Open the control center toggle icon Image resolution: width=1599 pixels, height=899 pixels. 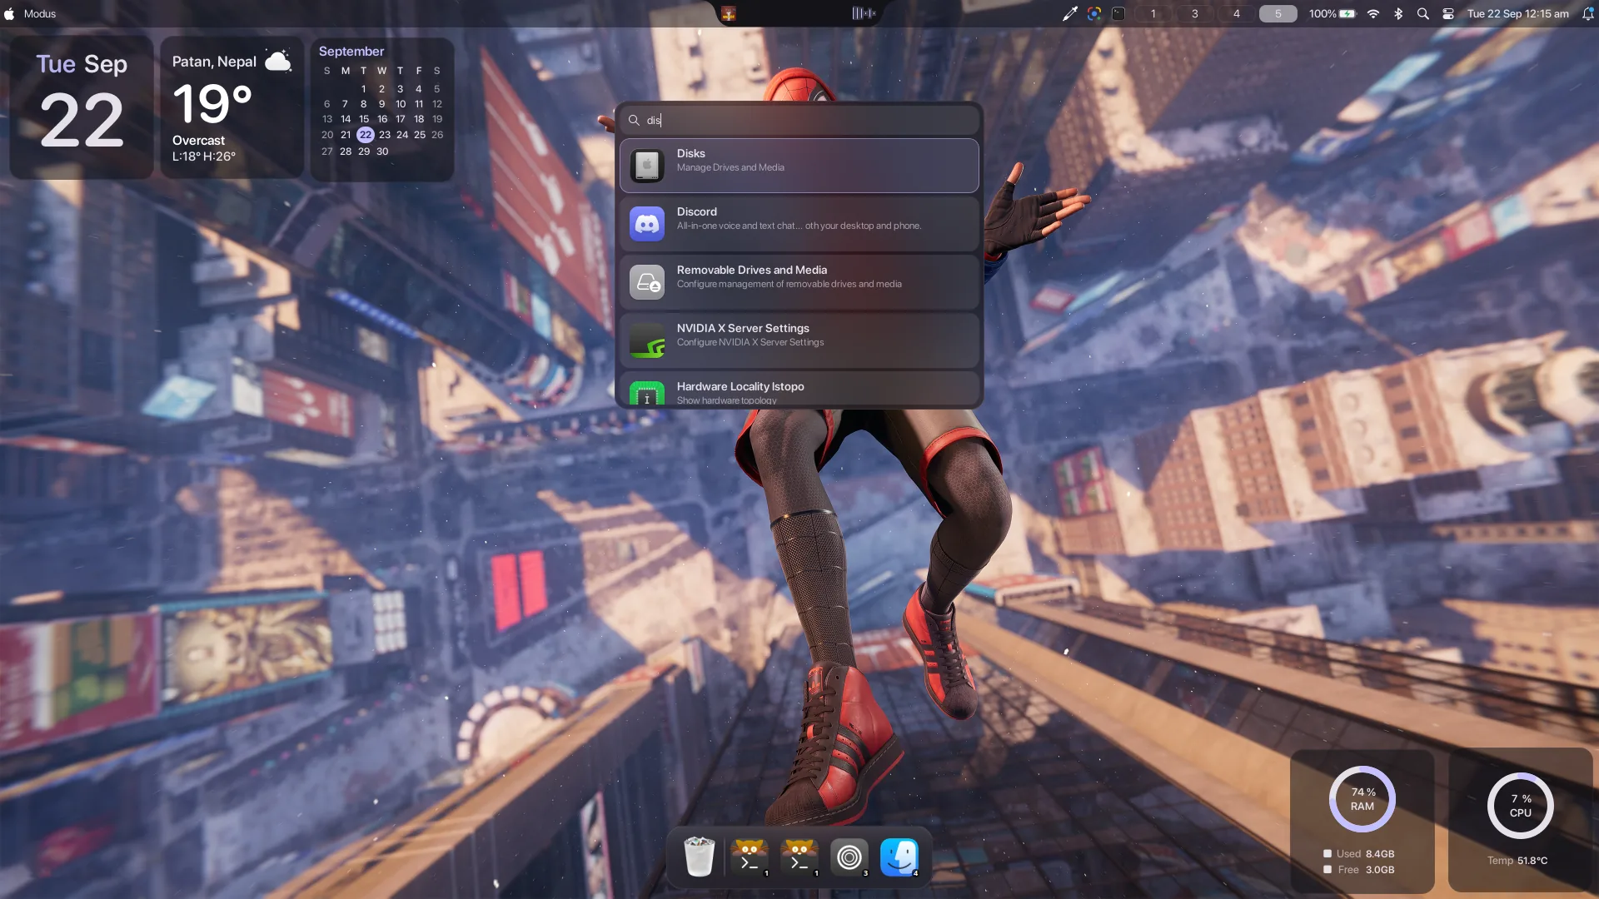(1448, 13)
